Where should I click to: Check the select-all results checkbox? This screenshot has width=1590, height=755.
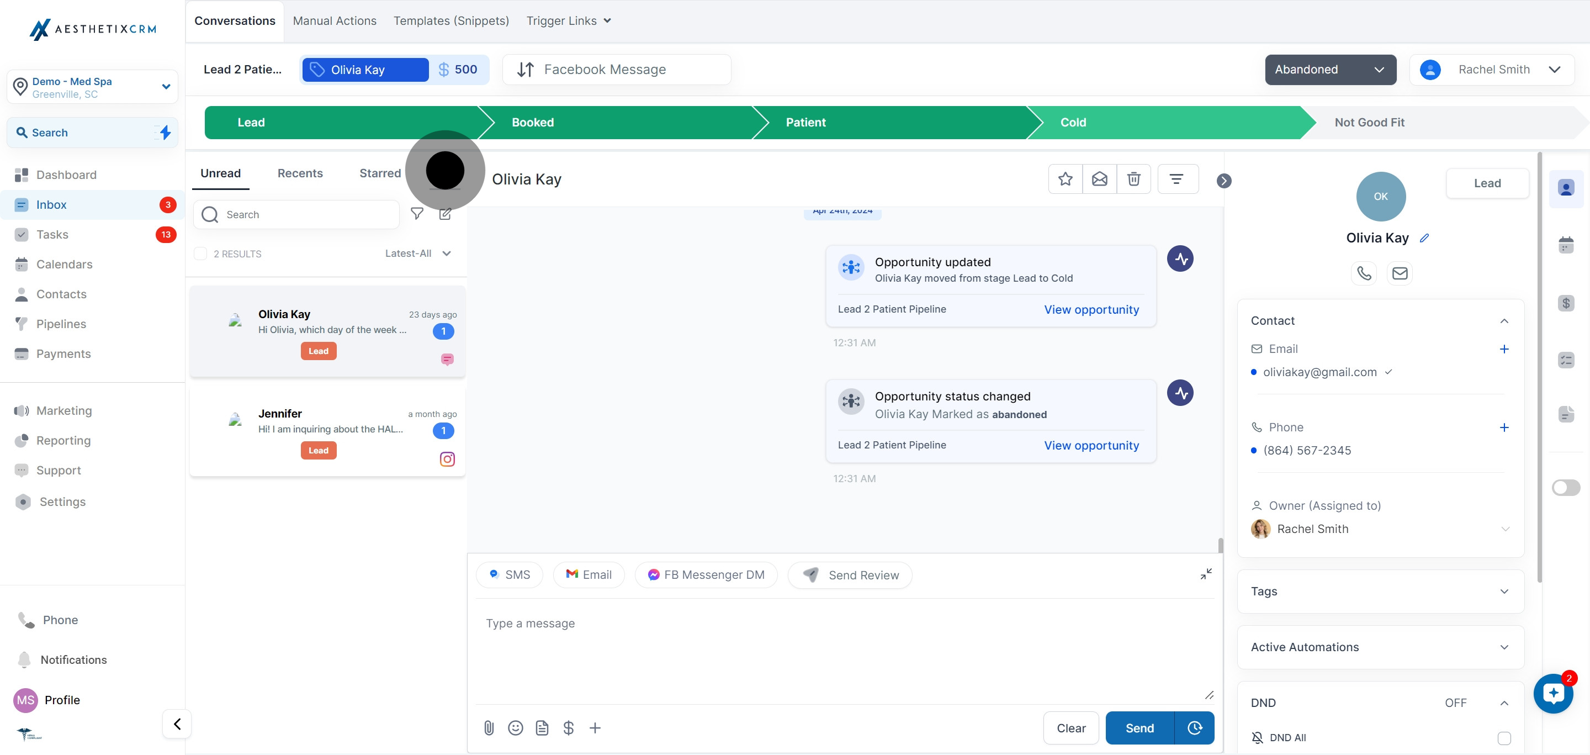(x=200, y=254)
